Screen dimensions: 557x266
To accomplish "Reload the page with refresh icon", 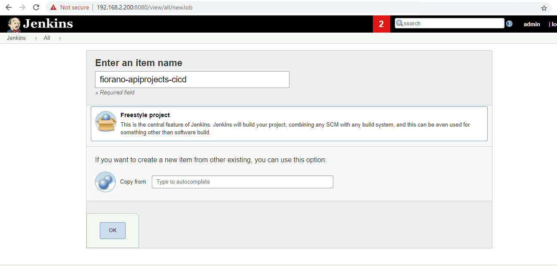I will (x=36, y=7).
